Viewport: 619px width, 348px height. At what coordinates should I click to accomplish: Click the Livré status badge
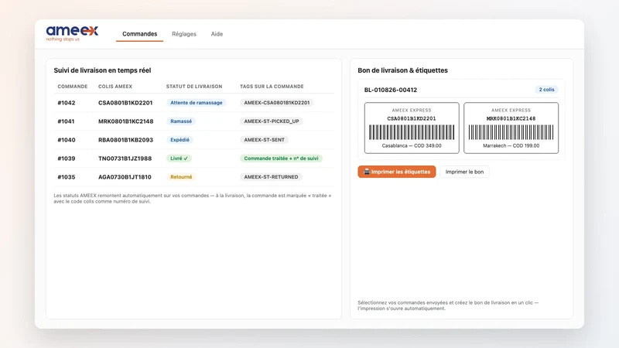(179, 159)
